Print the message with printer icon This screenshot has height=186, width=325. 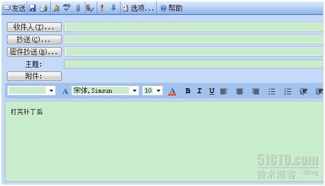click(44, 8)
